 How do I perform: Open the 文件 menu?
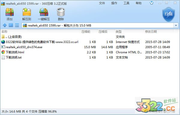(x=102, y=3)
